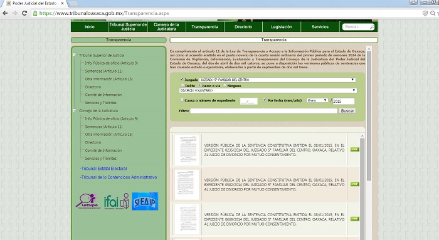439x240 pixels.
Task: Click the browser forward arrow
Action: (x=14, y=13)
